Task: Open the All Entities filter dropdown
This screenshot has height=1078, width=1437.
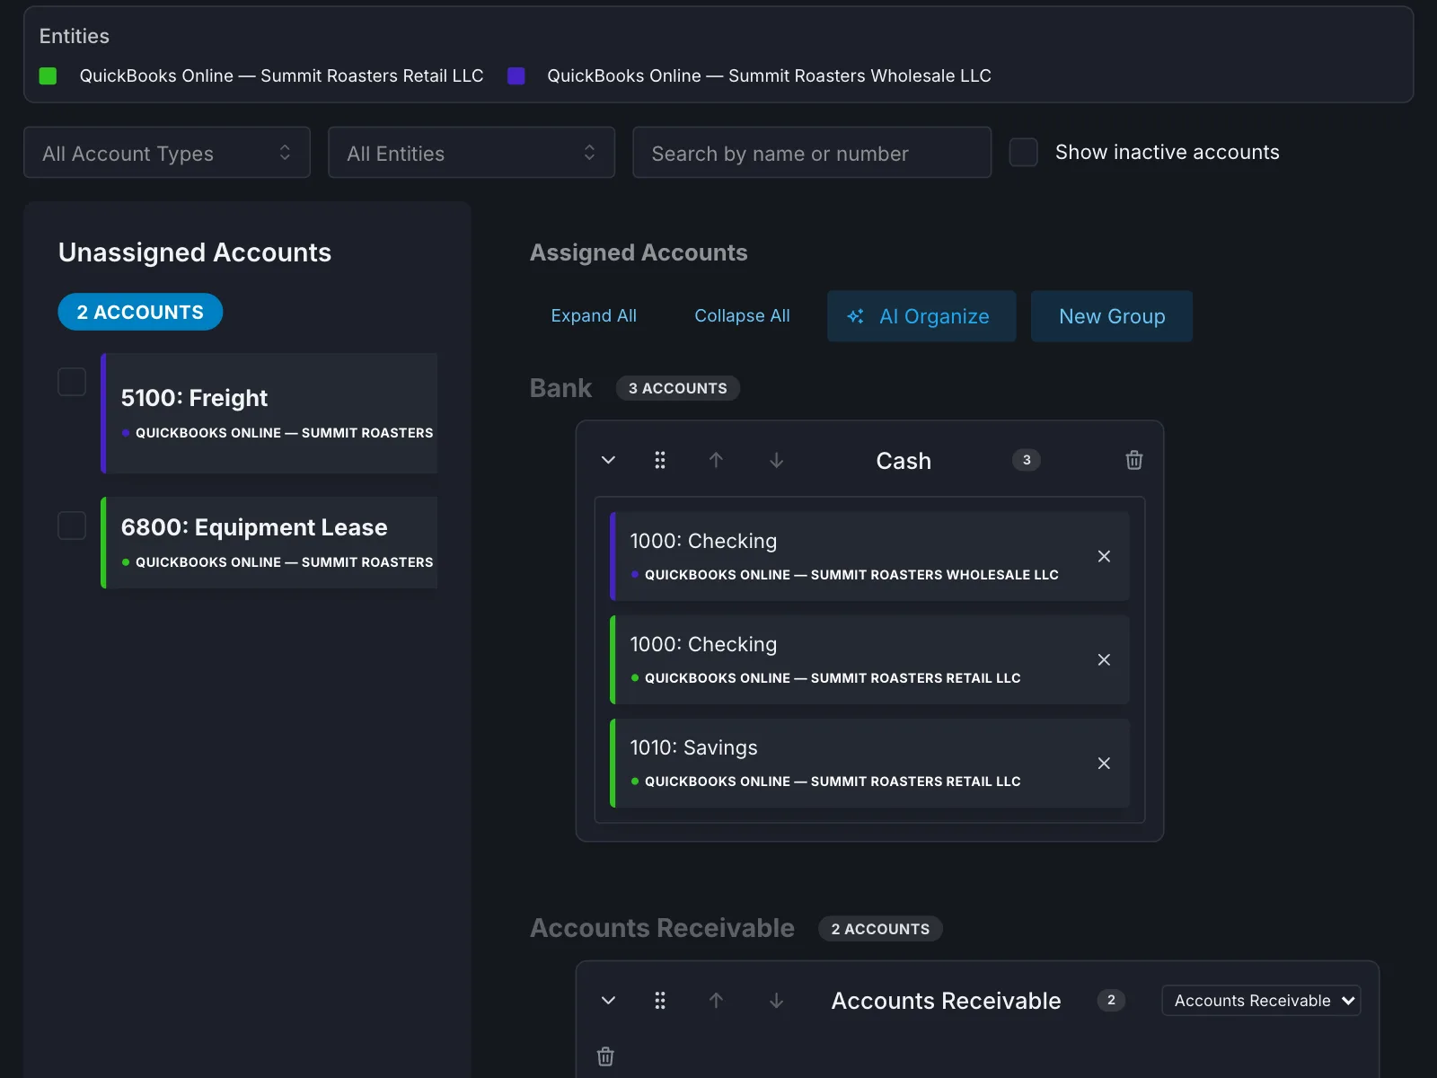Action: pos(472,153)
